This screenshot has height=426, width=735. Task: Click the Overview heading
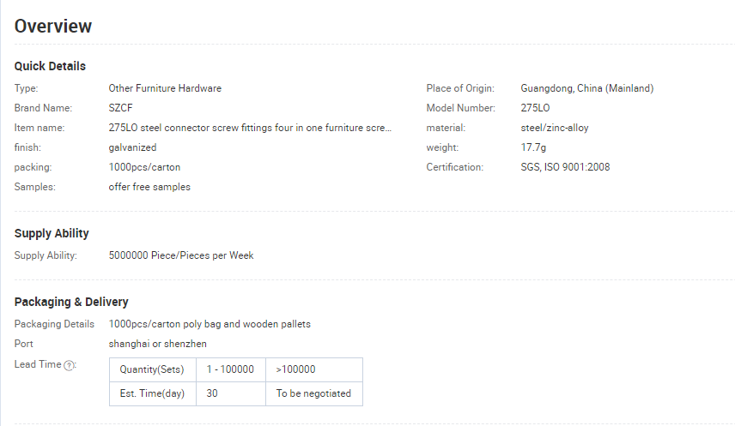point(53,27)
